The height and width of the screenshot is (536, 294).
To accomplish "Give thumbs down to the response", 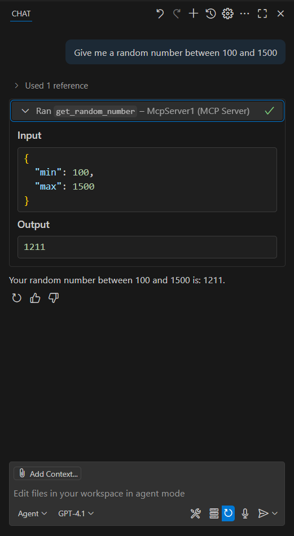I will pyautogui.click(x=54, y=298).
